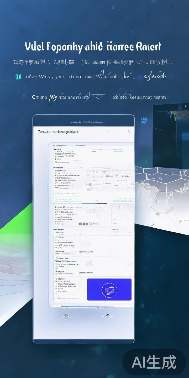Click the large blue banner card
The height and width of the screenshot is (378, 189).
click(x=109, y=290)
